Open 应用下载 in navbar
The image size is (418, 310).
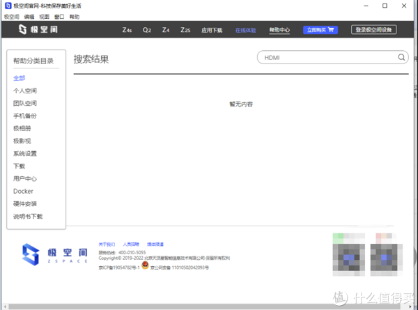[212, 30]
